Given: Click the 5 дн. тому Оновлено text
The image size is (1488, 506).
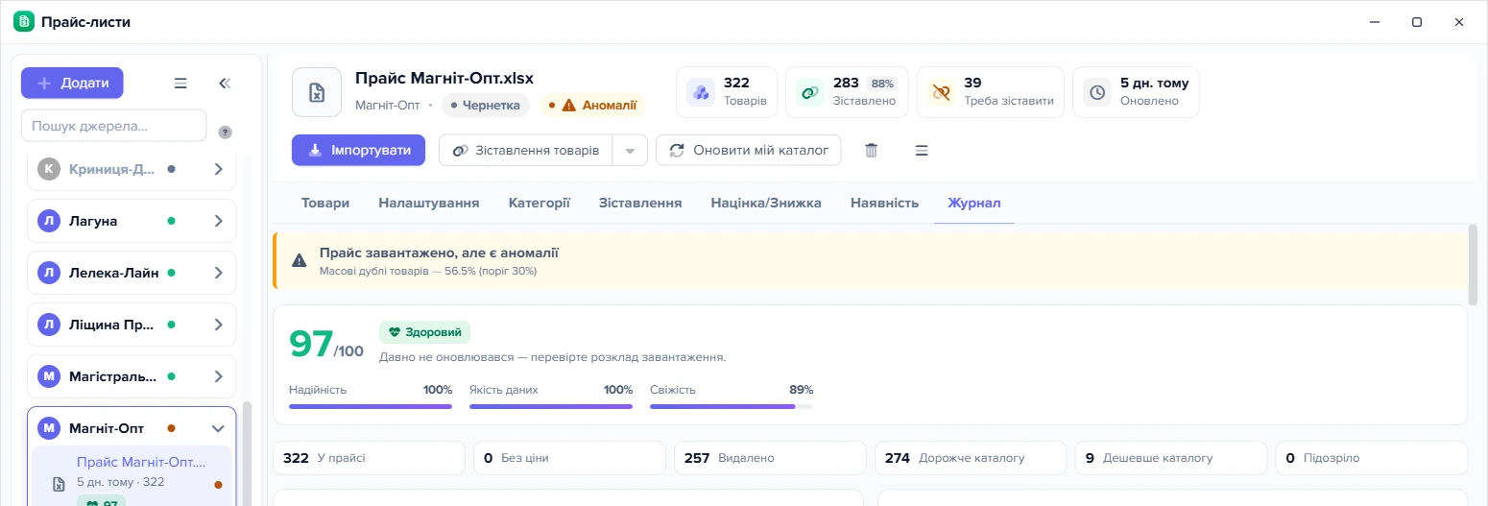Looking at the screenshot, I should (1155, 91).
